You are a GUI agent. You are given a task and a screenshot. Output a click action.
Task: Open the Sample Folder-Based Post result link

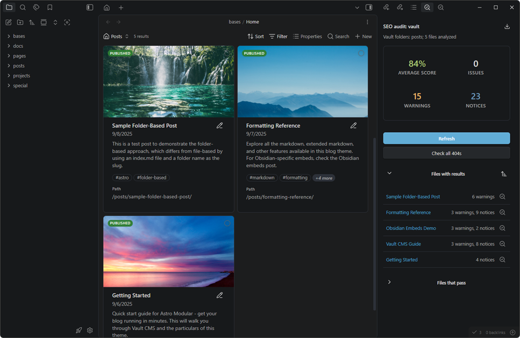[x=413, y=196]
